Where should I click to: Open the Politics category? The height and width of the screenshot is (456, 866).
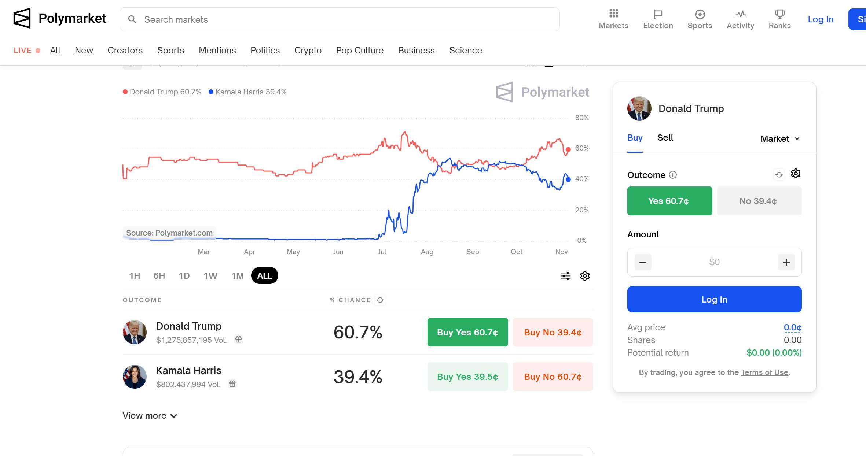pos(265,51)
